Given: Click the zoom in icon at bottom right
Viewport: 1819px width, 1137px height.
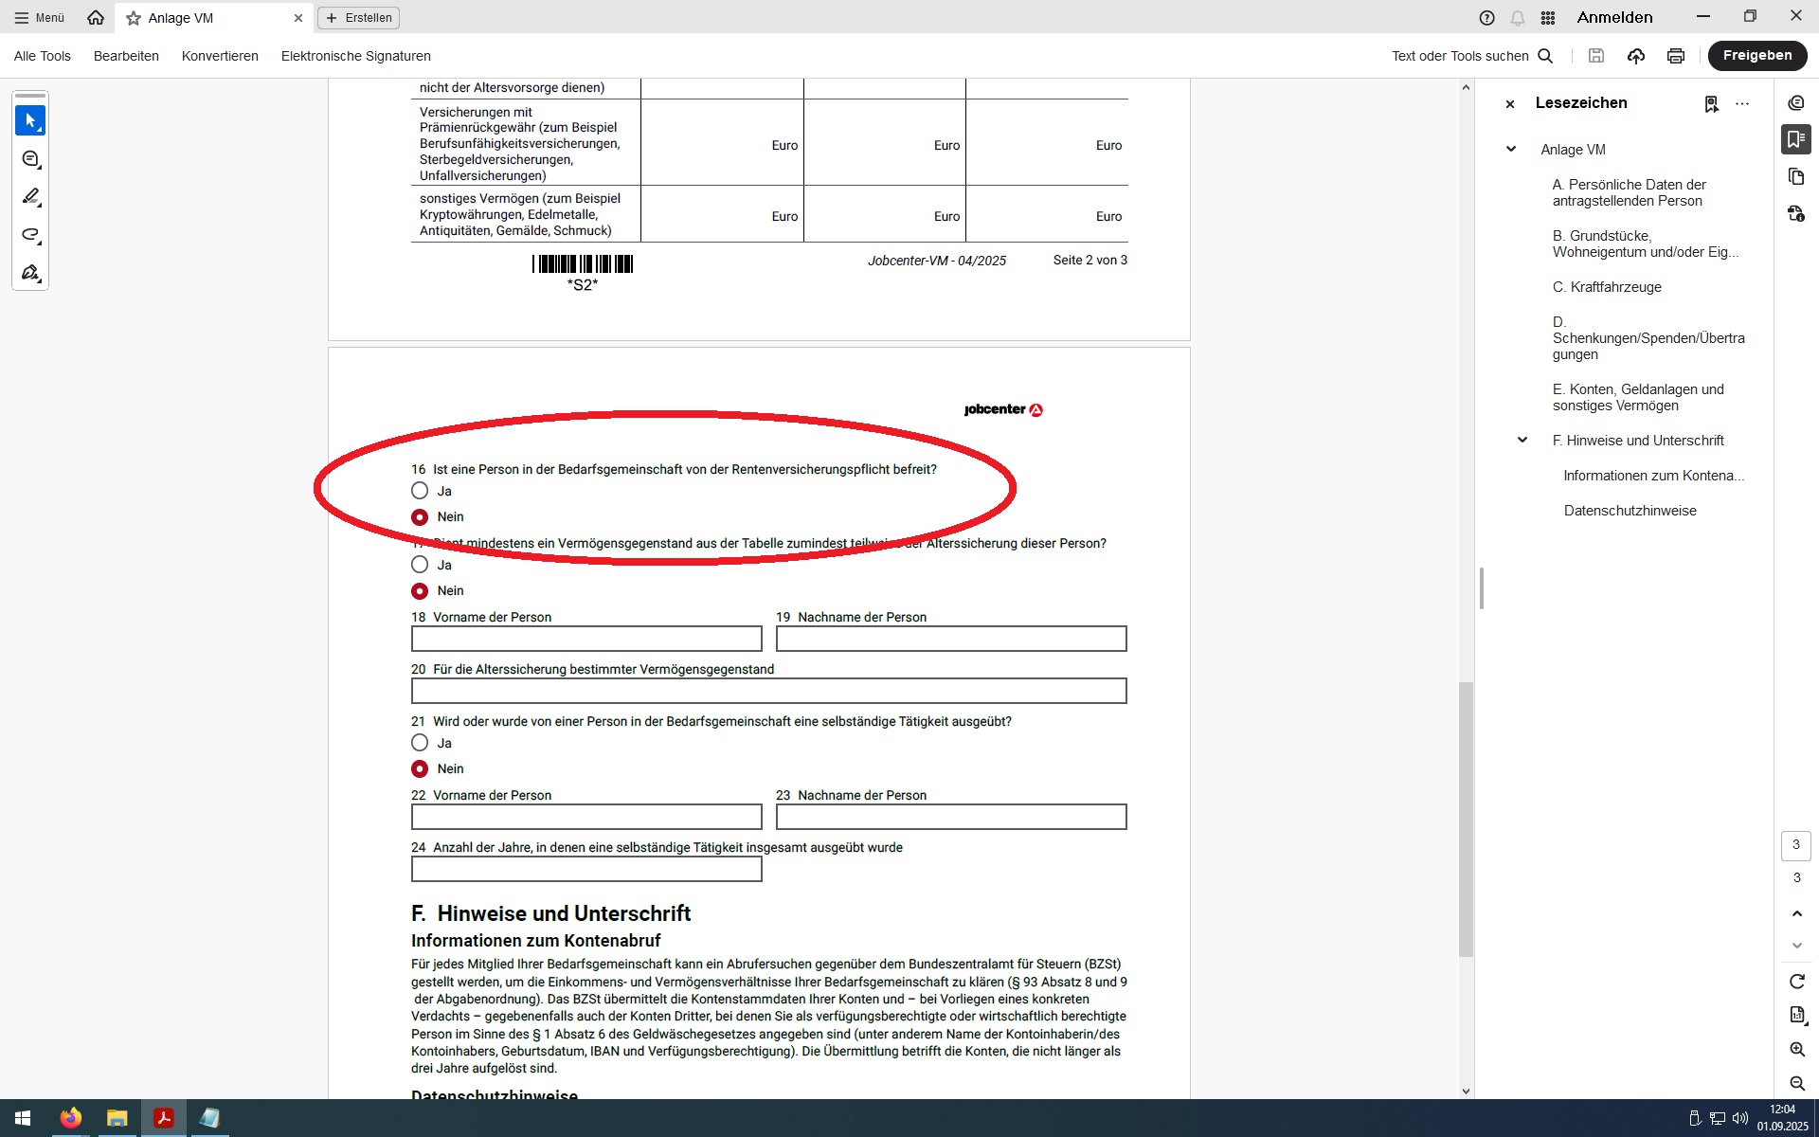Looking at the screenshot, I should coord(1796,1050).
